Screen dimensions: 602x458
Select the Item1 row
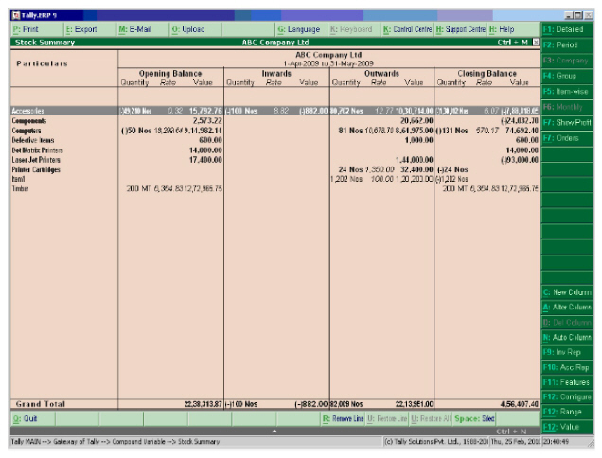pos(274,179)
